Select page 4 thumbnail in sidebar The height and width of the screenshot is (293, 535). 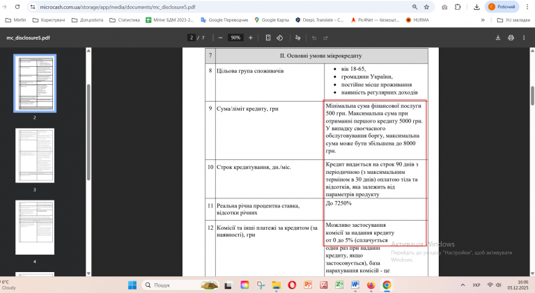[35, 228]
